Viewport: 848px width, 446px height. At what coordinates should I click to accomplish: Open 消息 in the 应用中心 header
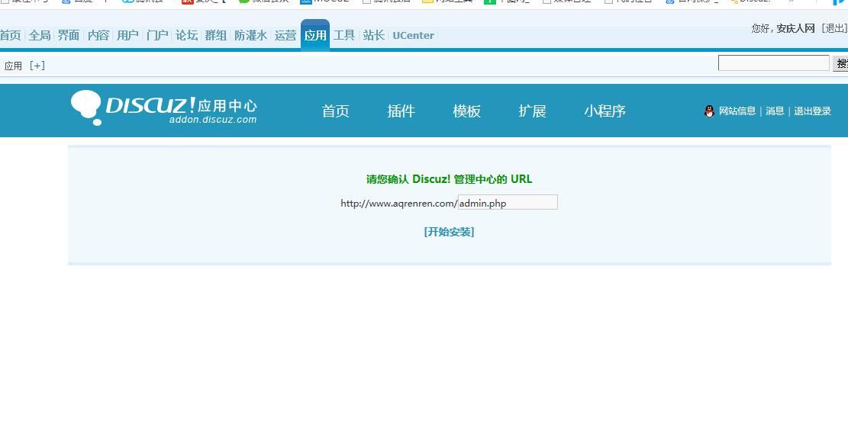pyautogui.click(x=775, y=111)
